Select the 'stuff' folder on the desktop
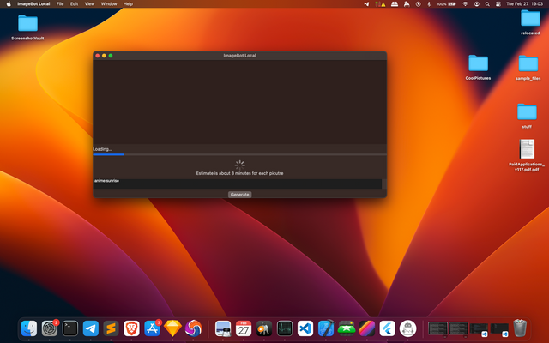Image resolution: width=549 pixels, height=343 pixels. pyautogui.click(x=527, y=116)
